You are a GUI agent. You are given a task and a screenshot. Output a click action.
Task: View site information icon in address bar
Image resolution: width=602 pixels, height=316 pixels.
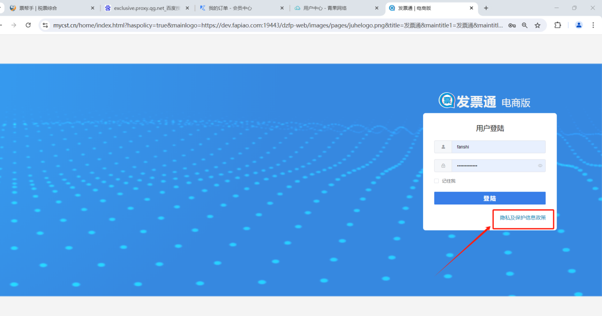[46, 26]
